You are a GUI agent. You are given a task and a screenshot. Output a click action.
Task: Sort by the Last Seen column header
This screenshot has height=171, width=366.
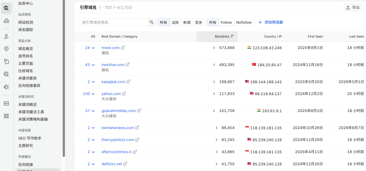tap(356, 37)
